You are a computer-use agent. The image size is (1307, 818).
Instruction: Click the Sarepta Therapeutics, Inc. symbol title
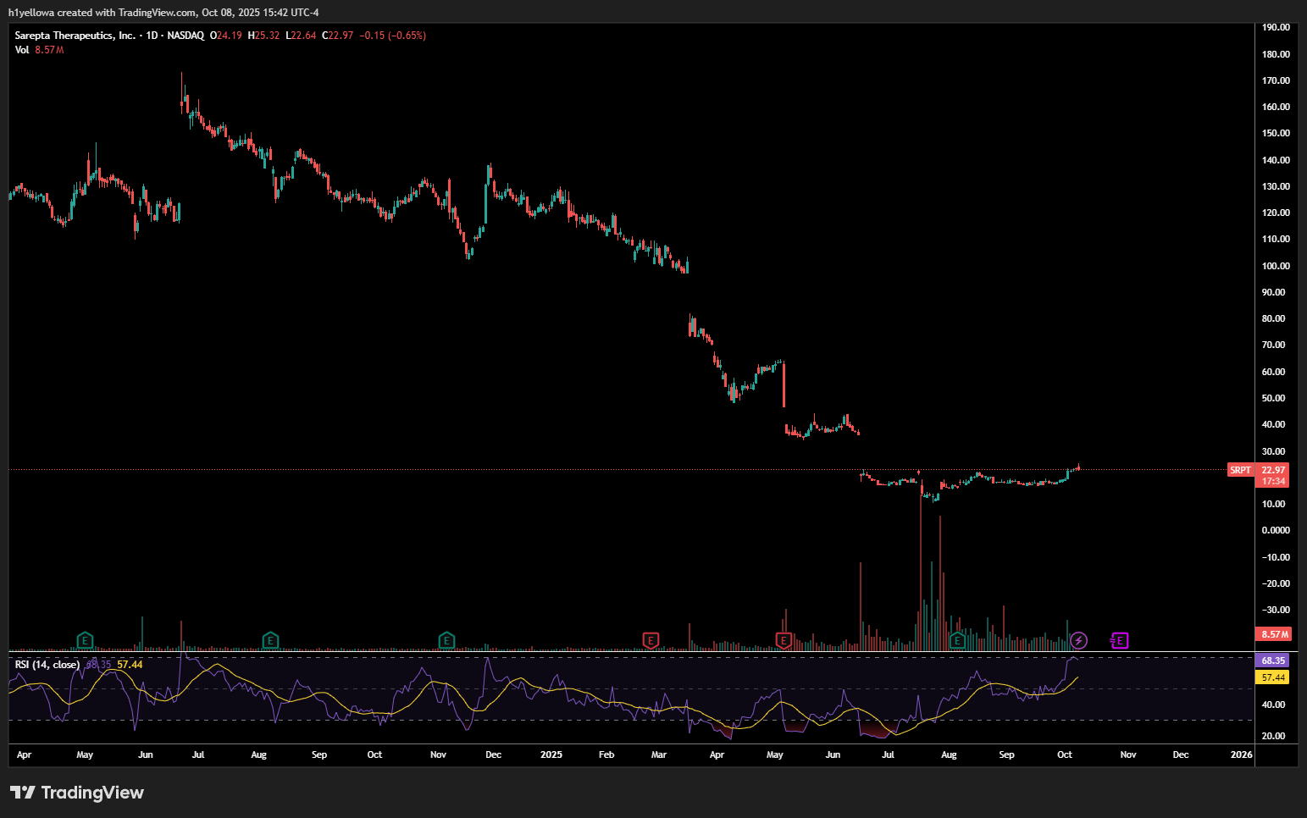pyautogui.click(x=75, y=36)
